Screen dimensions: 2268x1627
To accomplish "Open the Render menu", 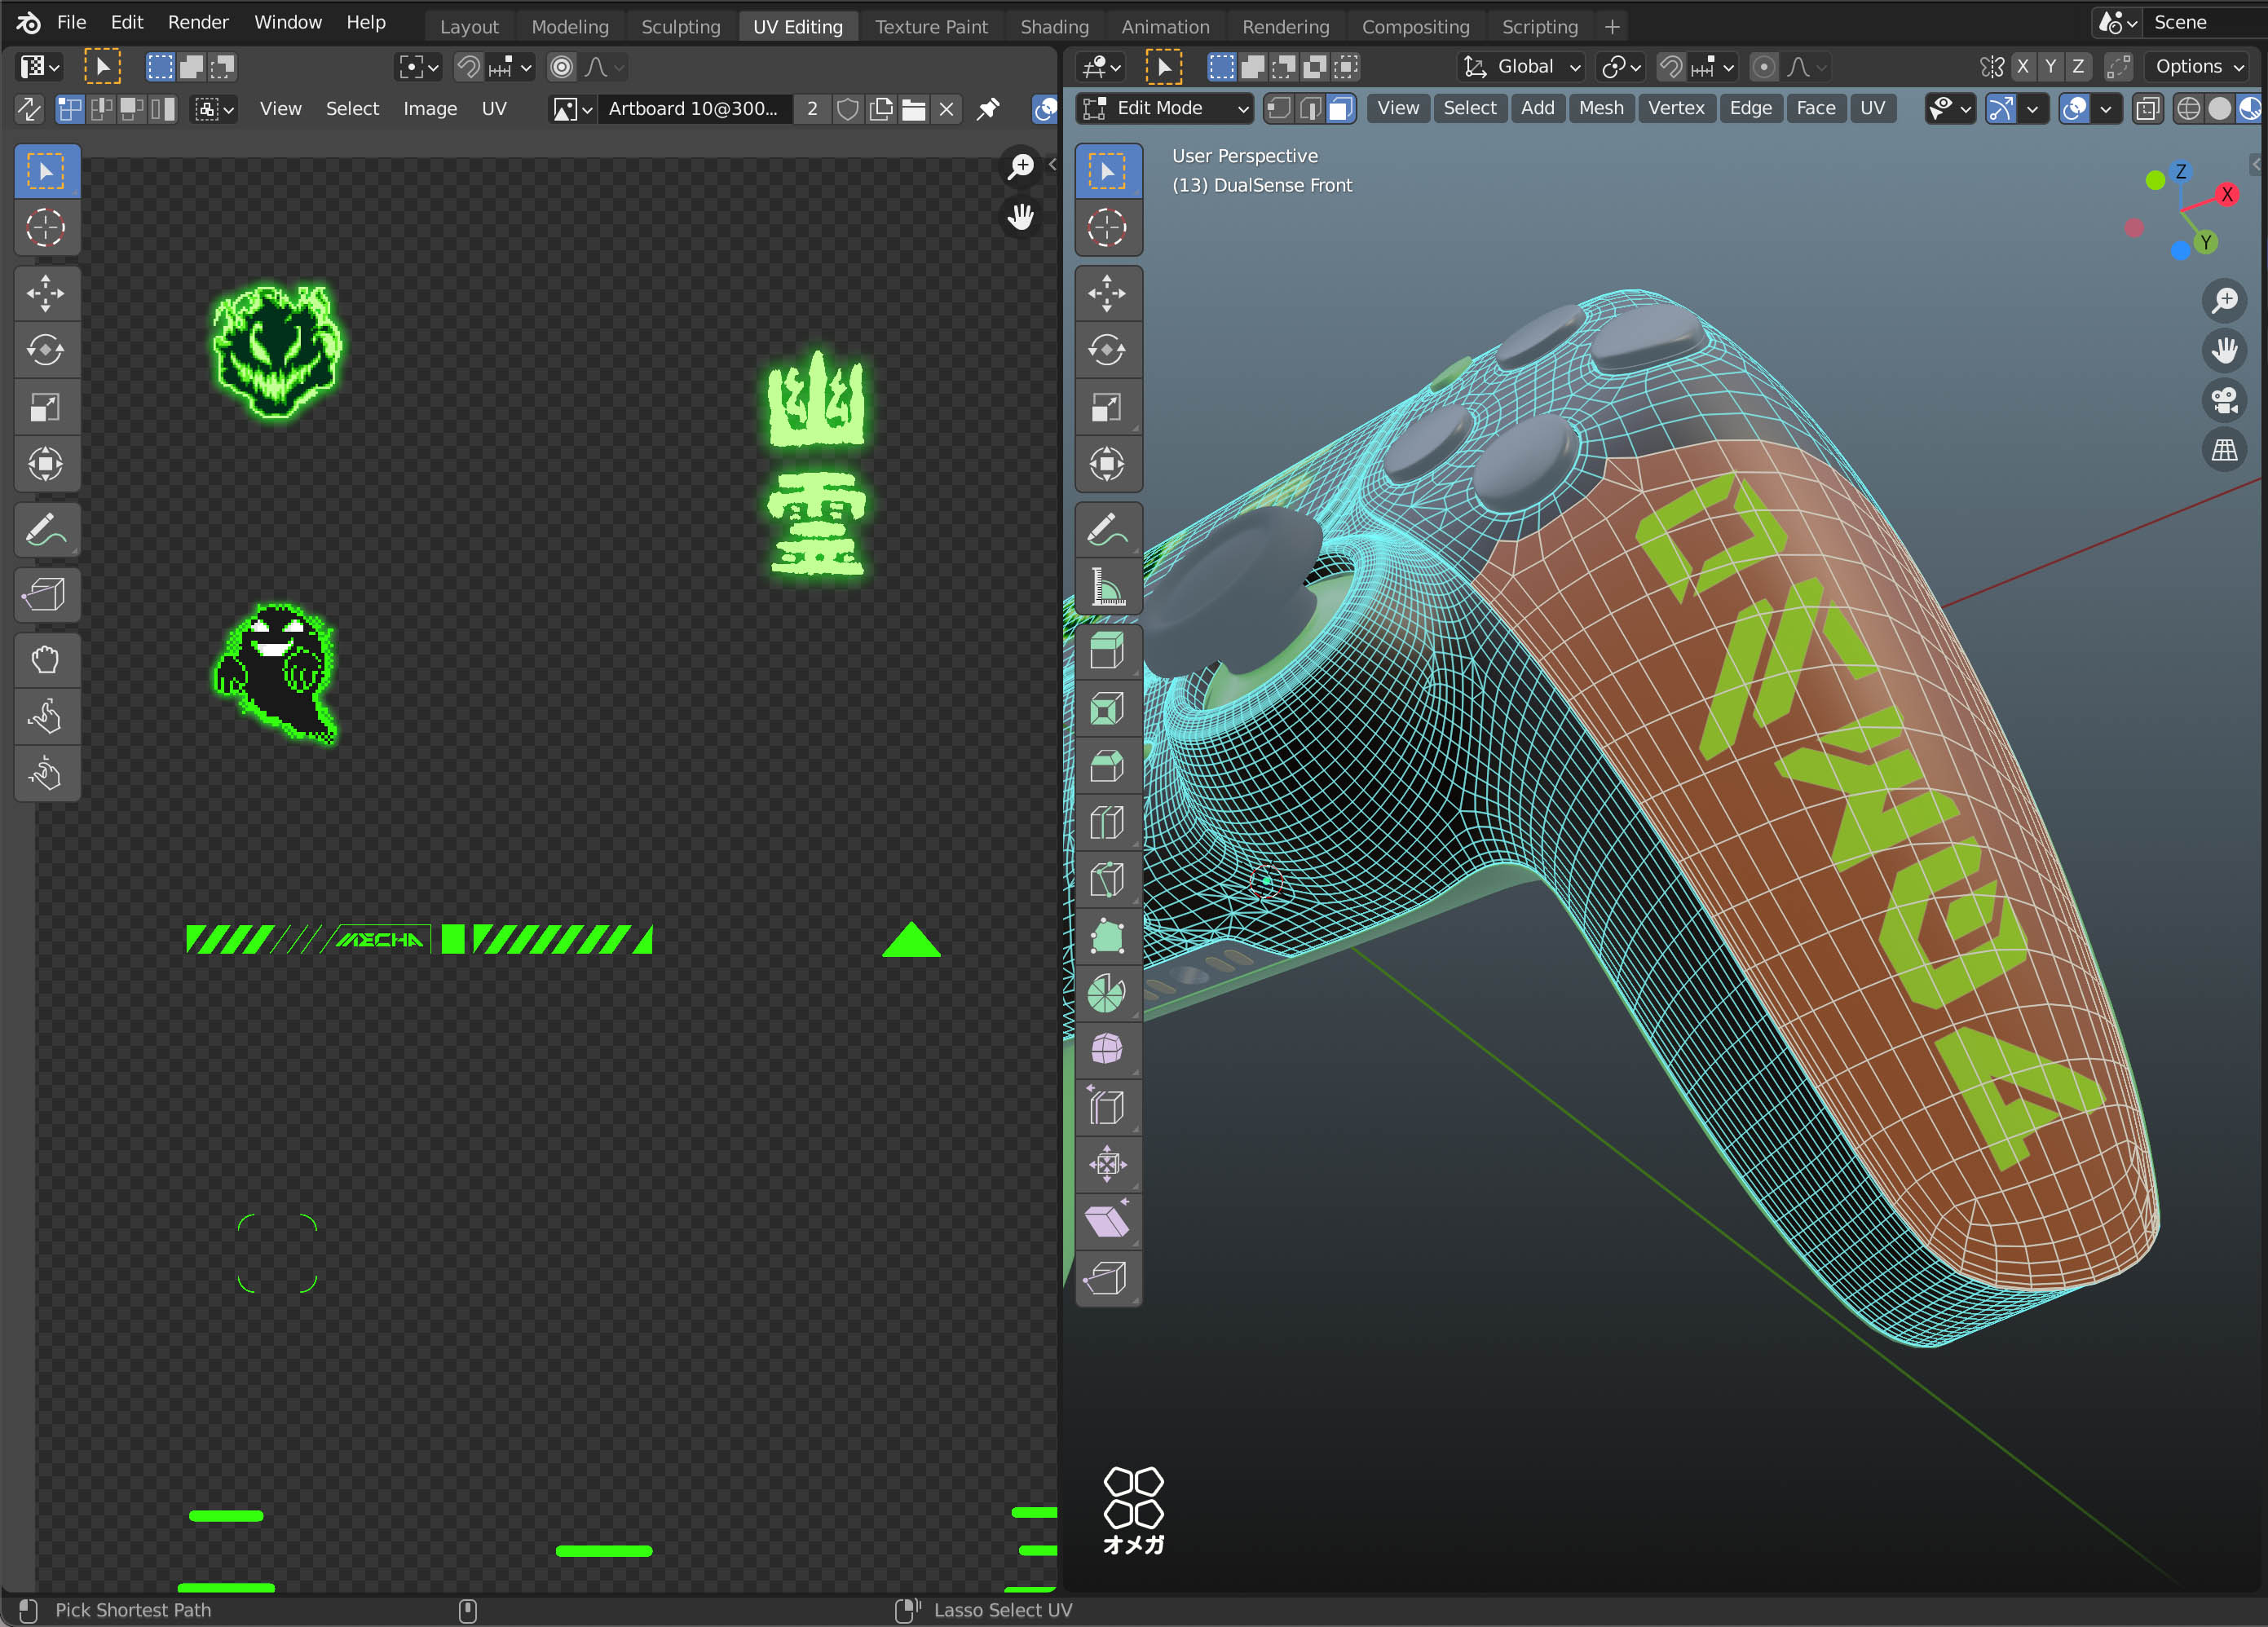I will [x=198, y=22].
